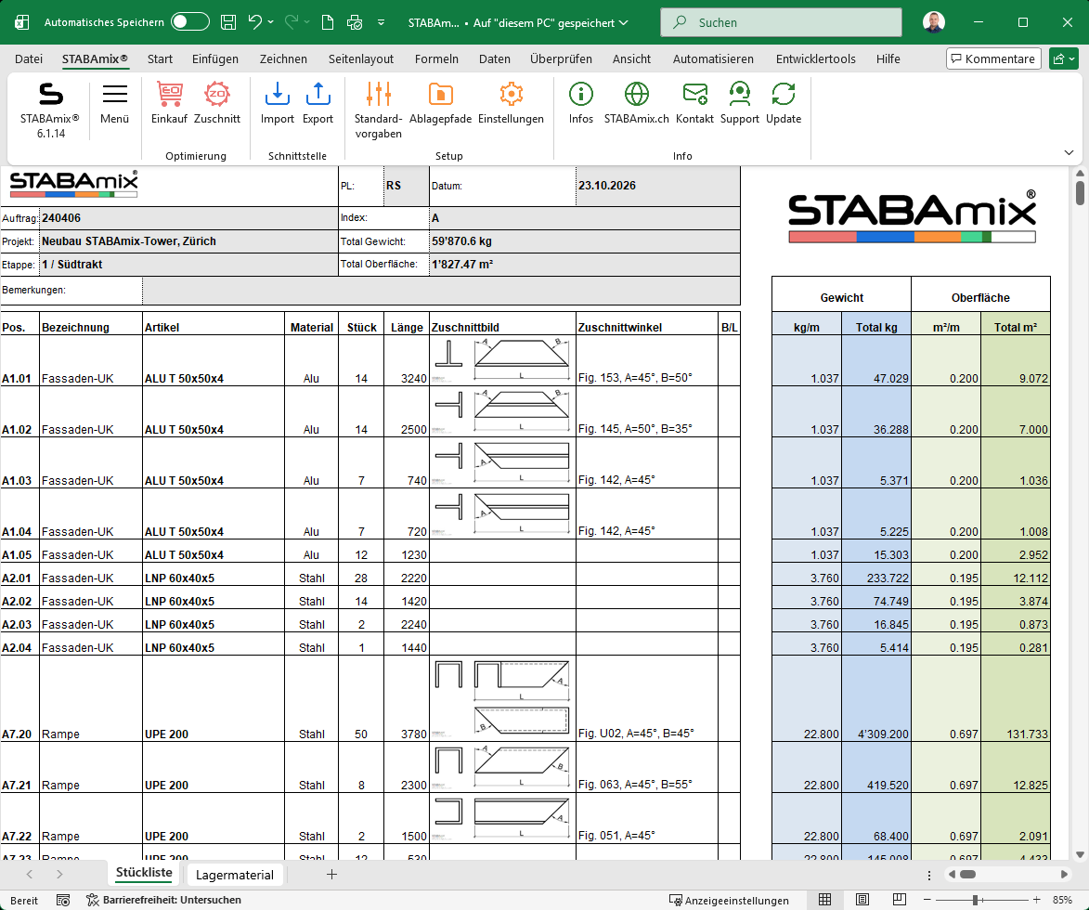Click the Redo arrow icon
Viewport: 1089px width, 910px height.
[x=292, y=22]
